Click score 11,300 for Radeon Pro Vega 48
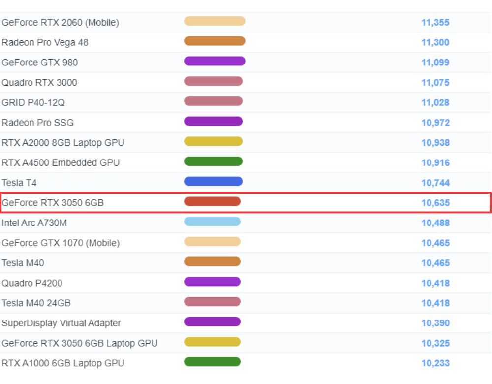The width and height of the screenshot is (492, 384). 435,42
